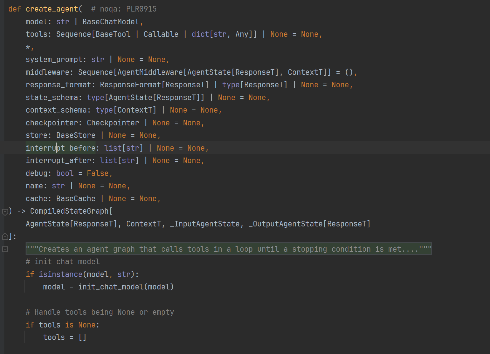Click the cache parameter name

tap(37, 199)
